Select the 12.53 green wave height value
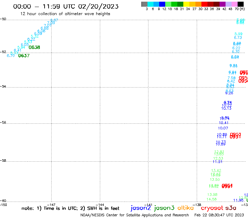The width and height of the screenshot is (248, 218). coord(218,158)
